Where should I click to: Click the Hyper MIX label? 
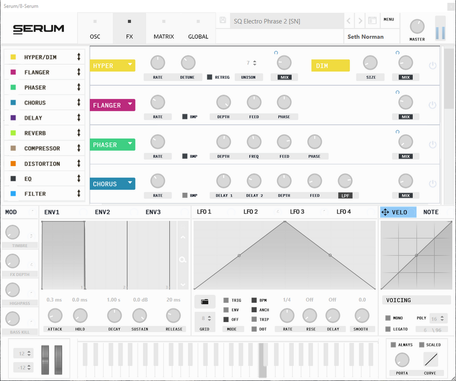tap(284, 77)
